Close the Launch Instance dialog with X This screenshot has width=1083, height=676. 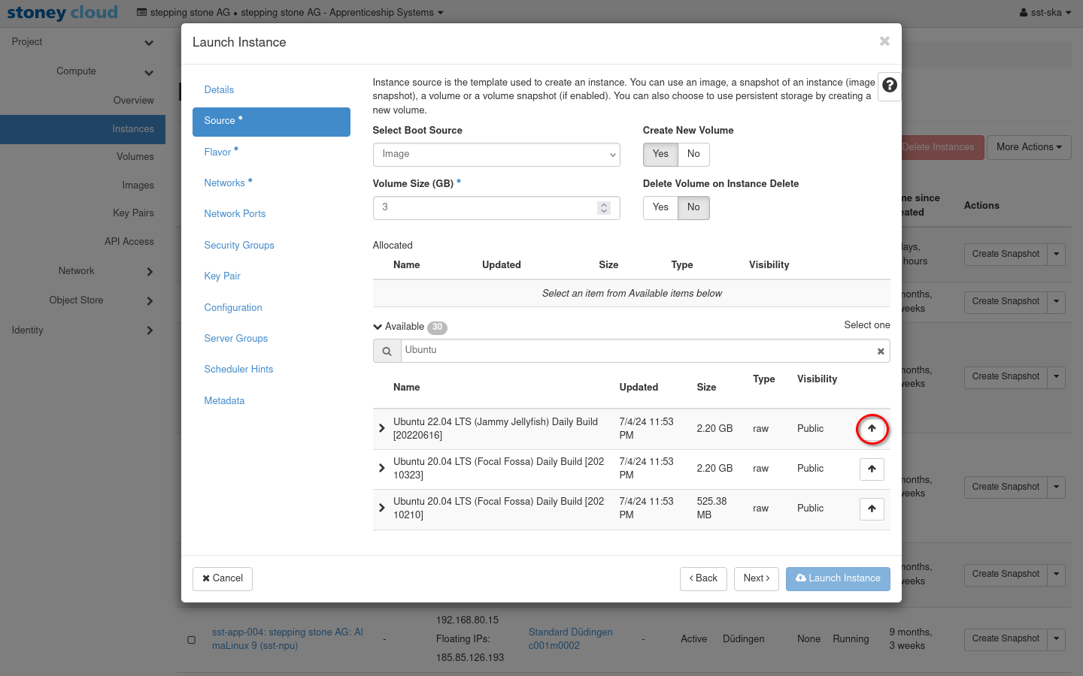click(x=884, y=41)
